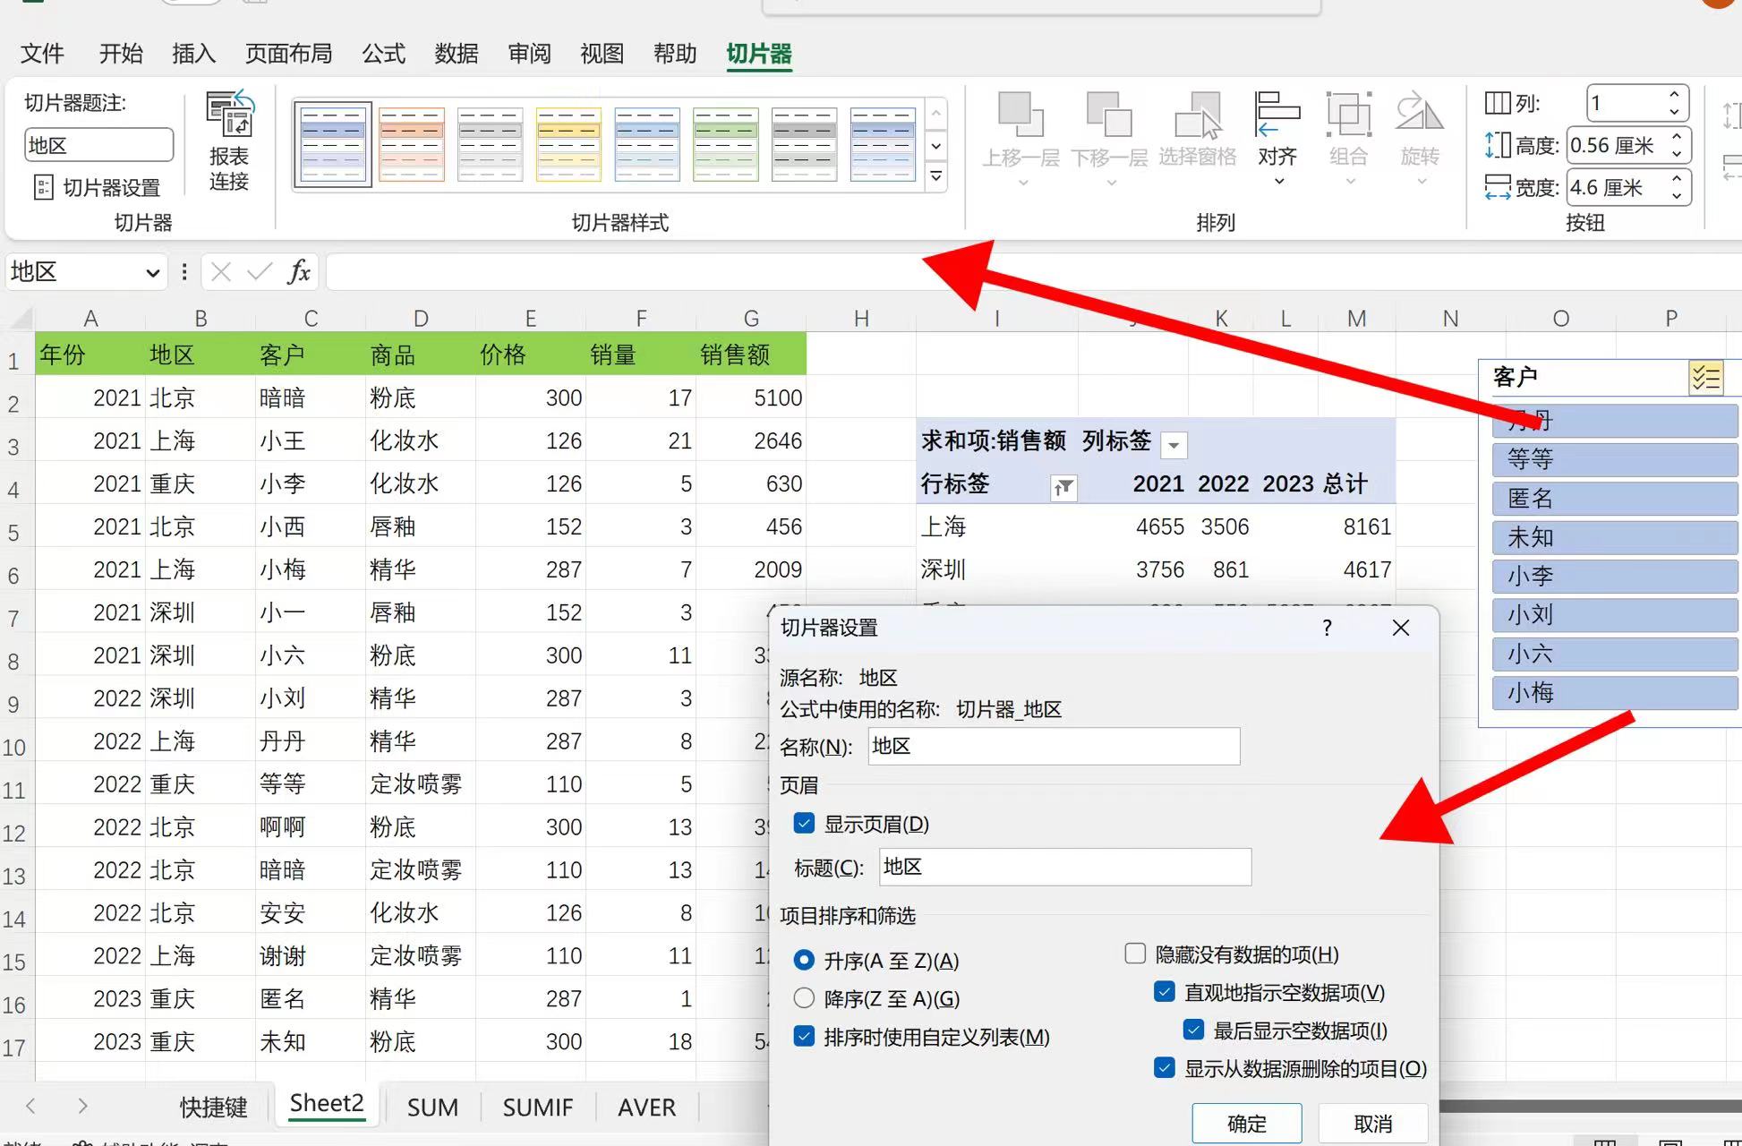
Task: Open the 数据 ribbon tab
Action: pyautogui.click(x=457, y=54)
